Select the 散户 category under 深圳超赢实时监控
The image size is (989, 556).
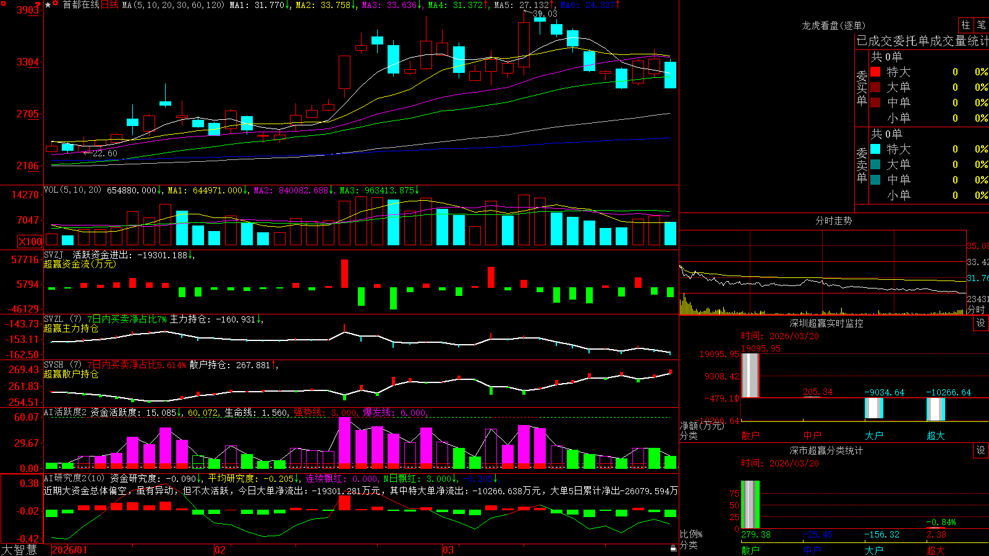pos(750,436)
